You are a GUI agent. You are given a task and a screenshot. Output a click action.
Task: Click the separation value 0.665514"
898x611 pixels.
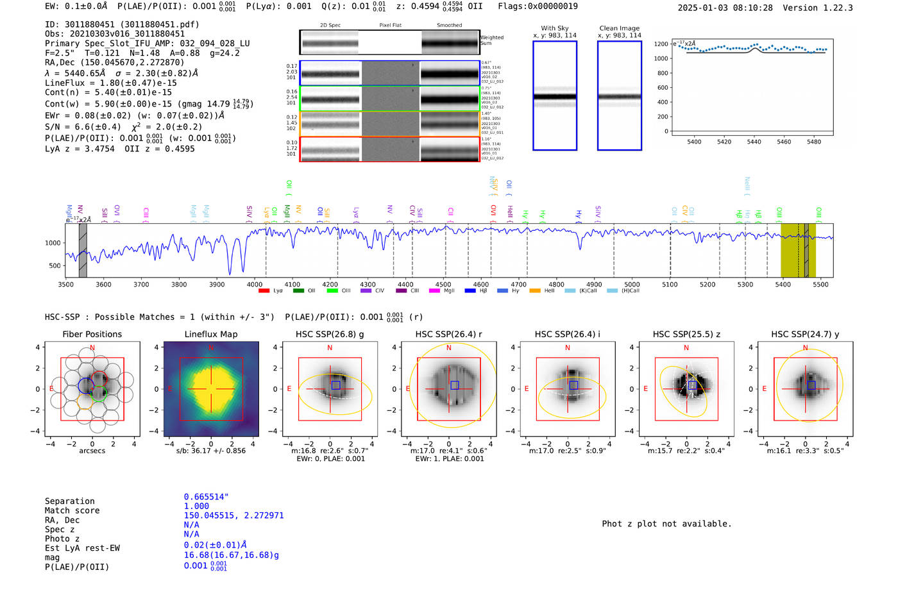click(207, 497)
